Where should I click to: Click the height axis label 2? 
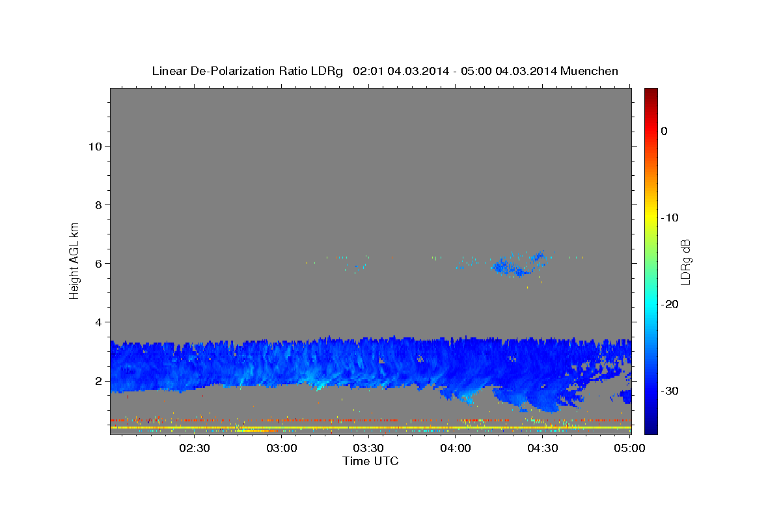click(x=98, y=380)
